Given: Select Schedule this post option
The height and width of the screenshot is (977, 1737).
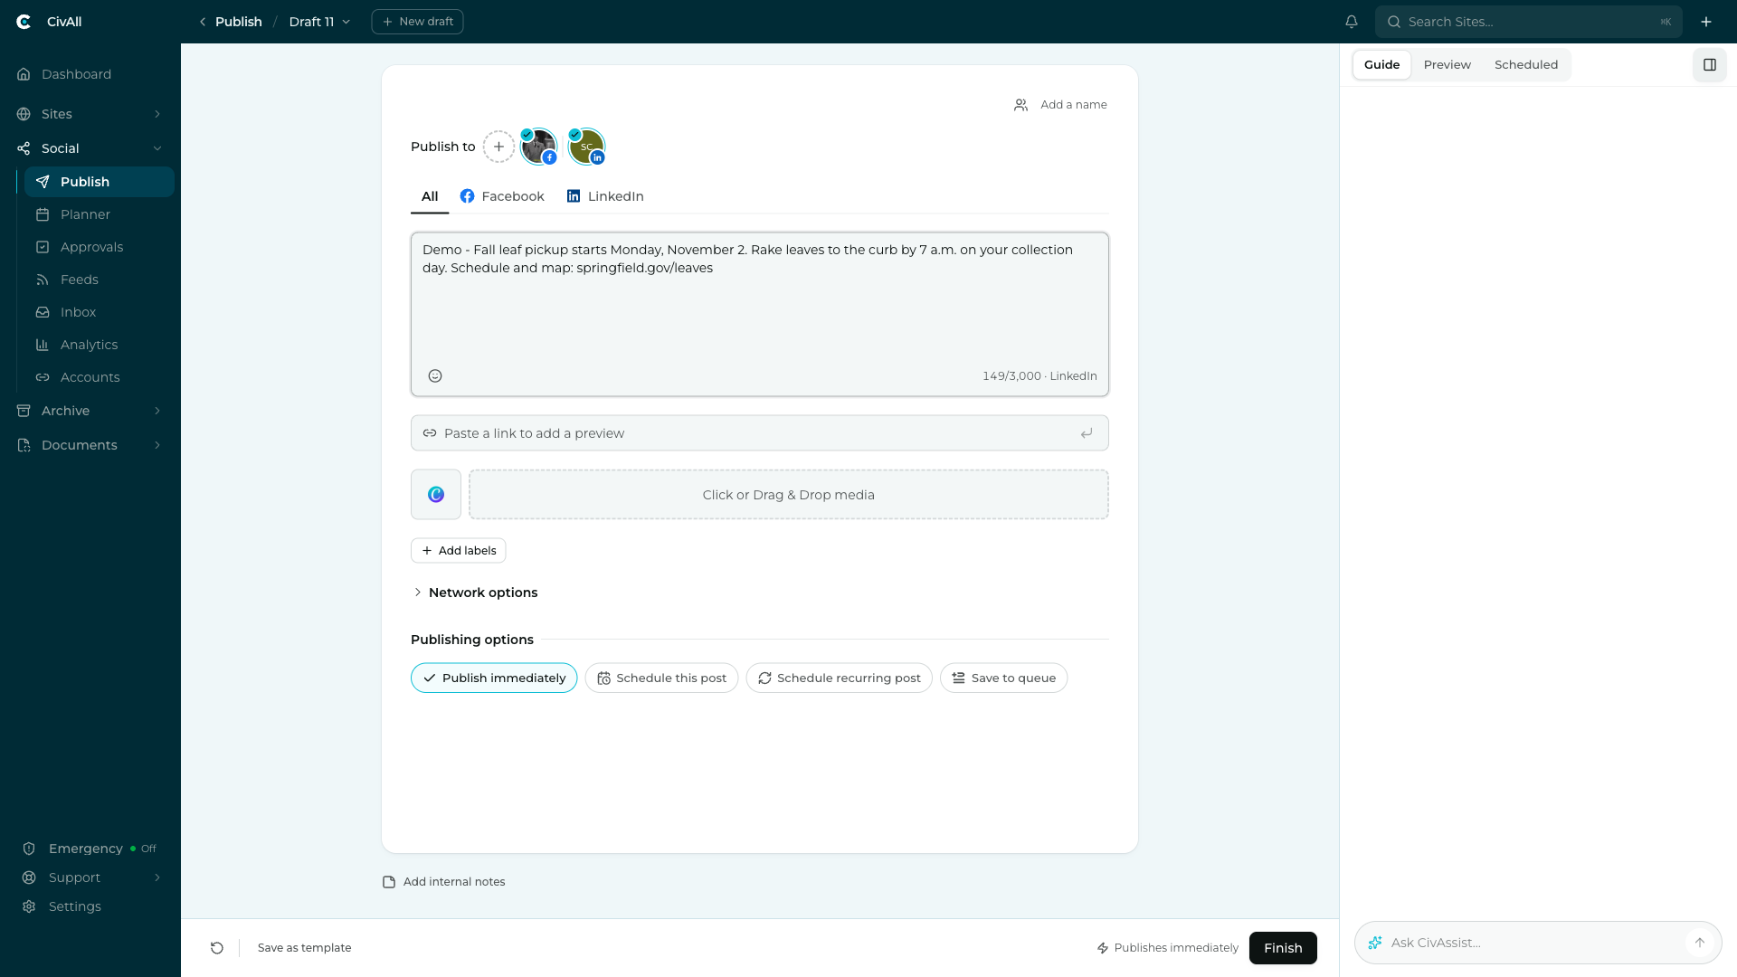Looking at the screenshot, I should coord(661,678).
